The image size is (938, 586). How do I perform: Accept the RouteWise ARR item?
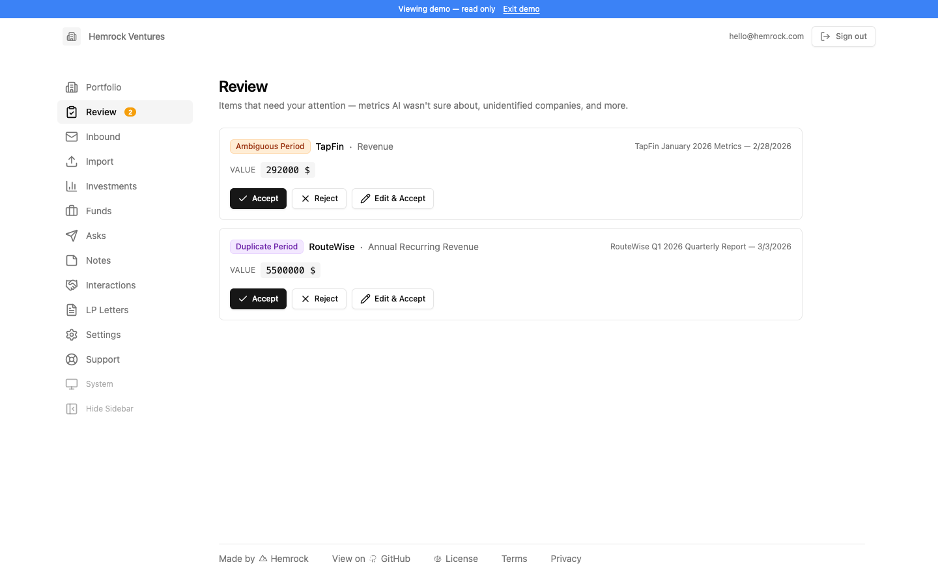(x=258, y=299)
